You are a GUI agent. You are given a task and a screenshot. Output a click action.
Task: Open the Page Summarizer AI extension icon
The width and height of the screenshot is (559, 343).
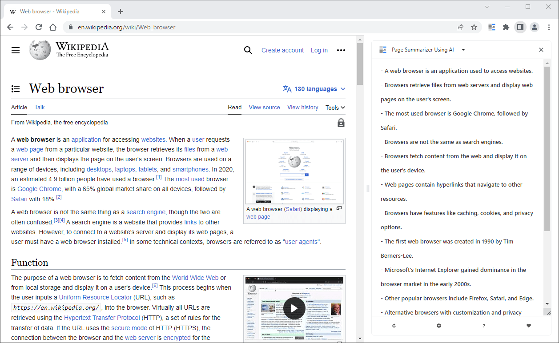pos(492,27)
